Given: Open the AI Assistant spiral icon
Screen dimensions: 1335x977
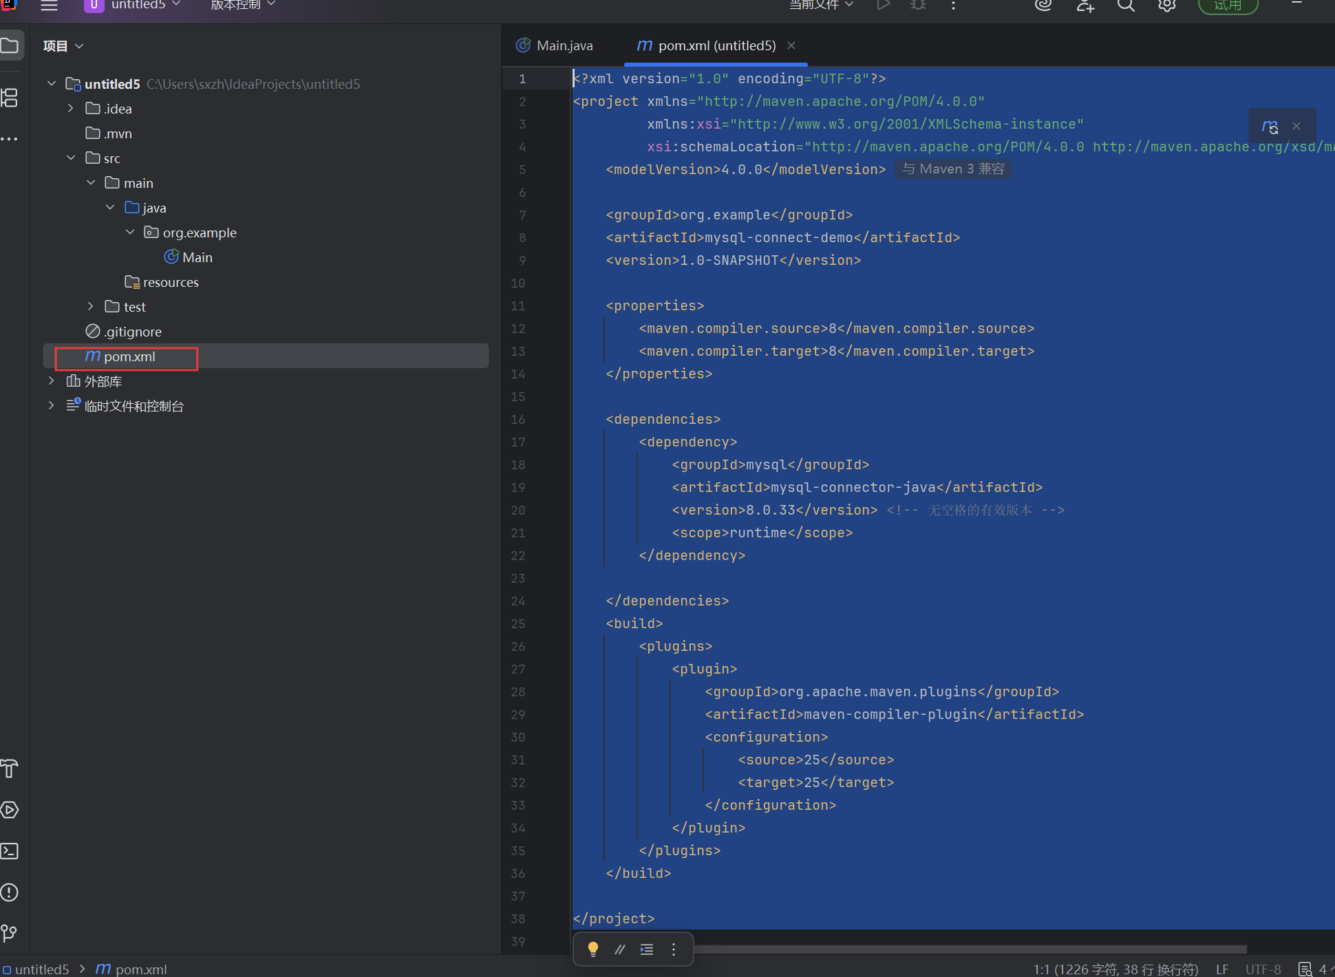Looking at the screenshot, I should pos(1044,6).
